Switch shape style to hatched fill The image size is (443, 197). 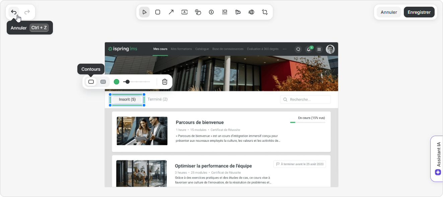tap(103, 82)
